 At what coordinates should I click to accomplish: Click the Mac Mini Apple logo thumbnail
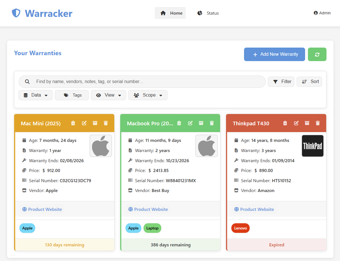point(101,146)
